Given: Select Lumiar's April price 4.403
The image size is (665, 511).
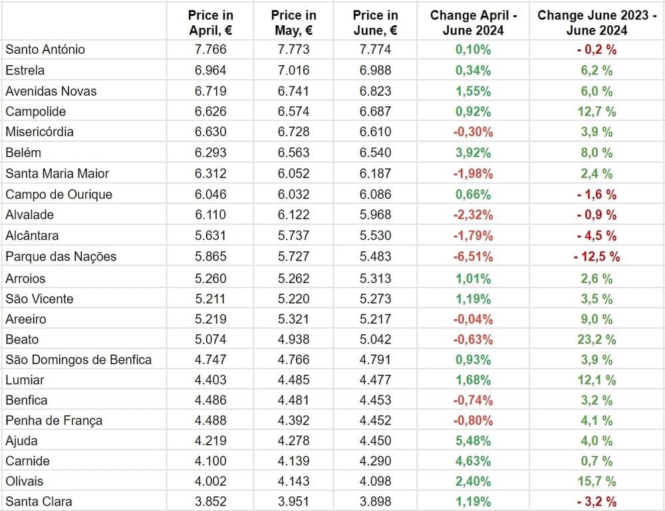Looking at the screenshot, I should pyautogui.click(x=211, y=379).
